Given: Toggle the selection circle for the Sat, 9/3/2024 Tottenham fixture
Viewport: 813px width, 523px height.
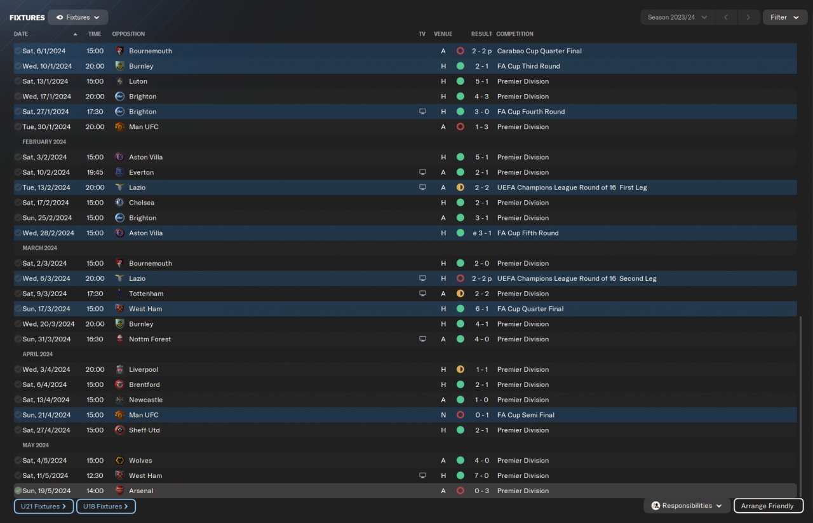Looking at the screenshot, I should coord(18,294).
